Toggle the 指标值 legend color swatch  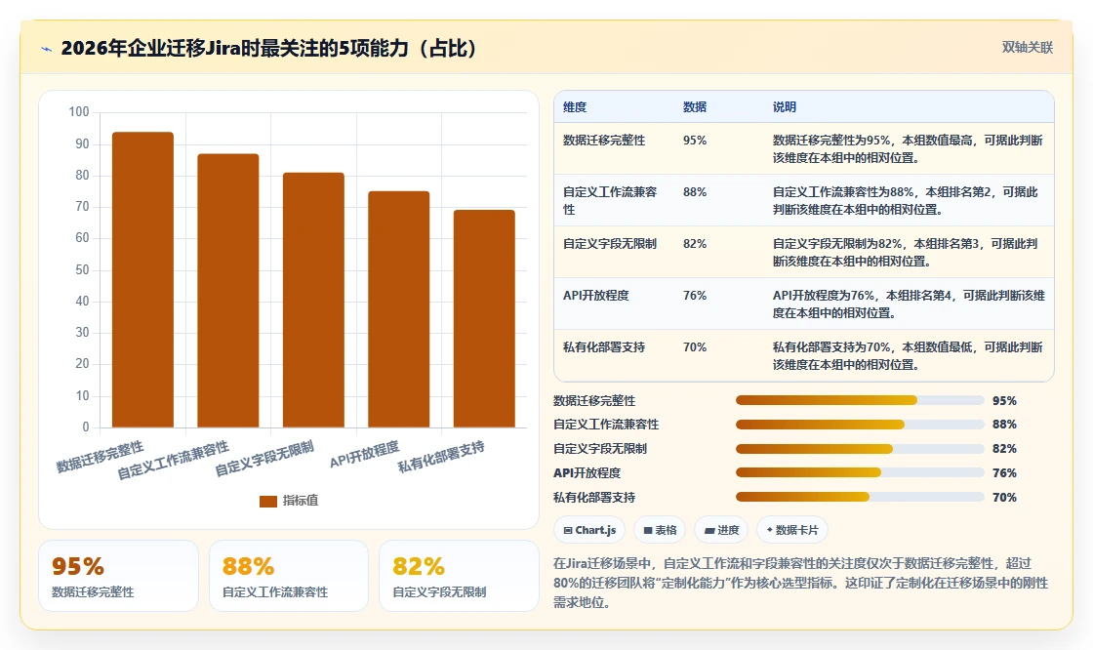267,501
